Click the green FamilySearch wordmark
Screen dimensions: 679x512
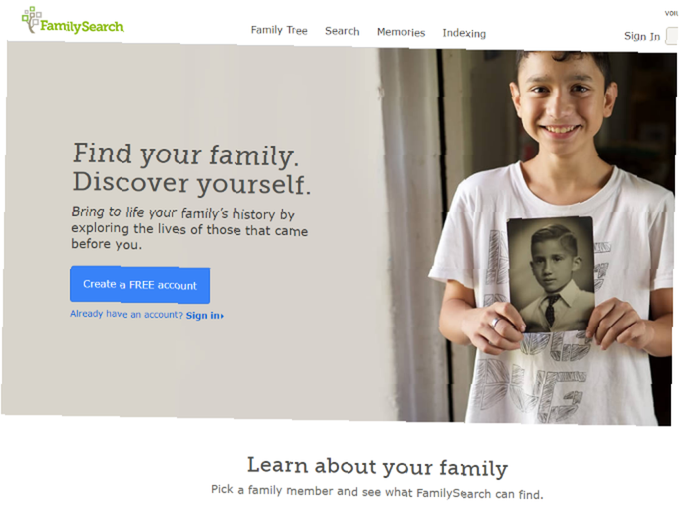pyautogui.click(x=82, y=26)
